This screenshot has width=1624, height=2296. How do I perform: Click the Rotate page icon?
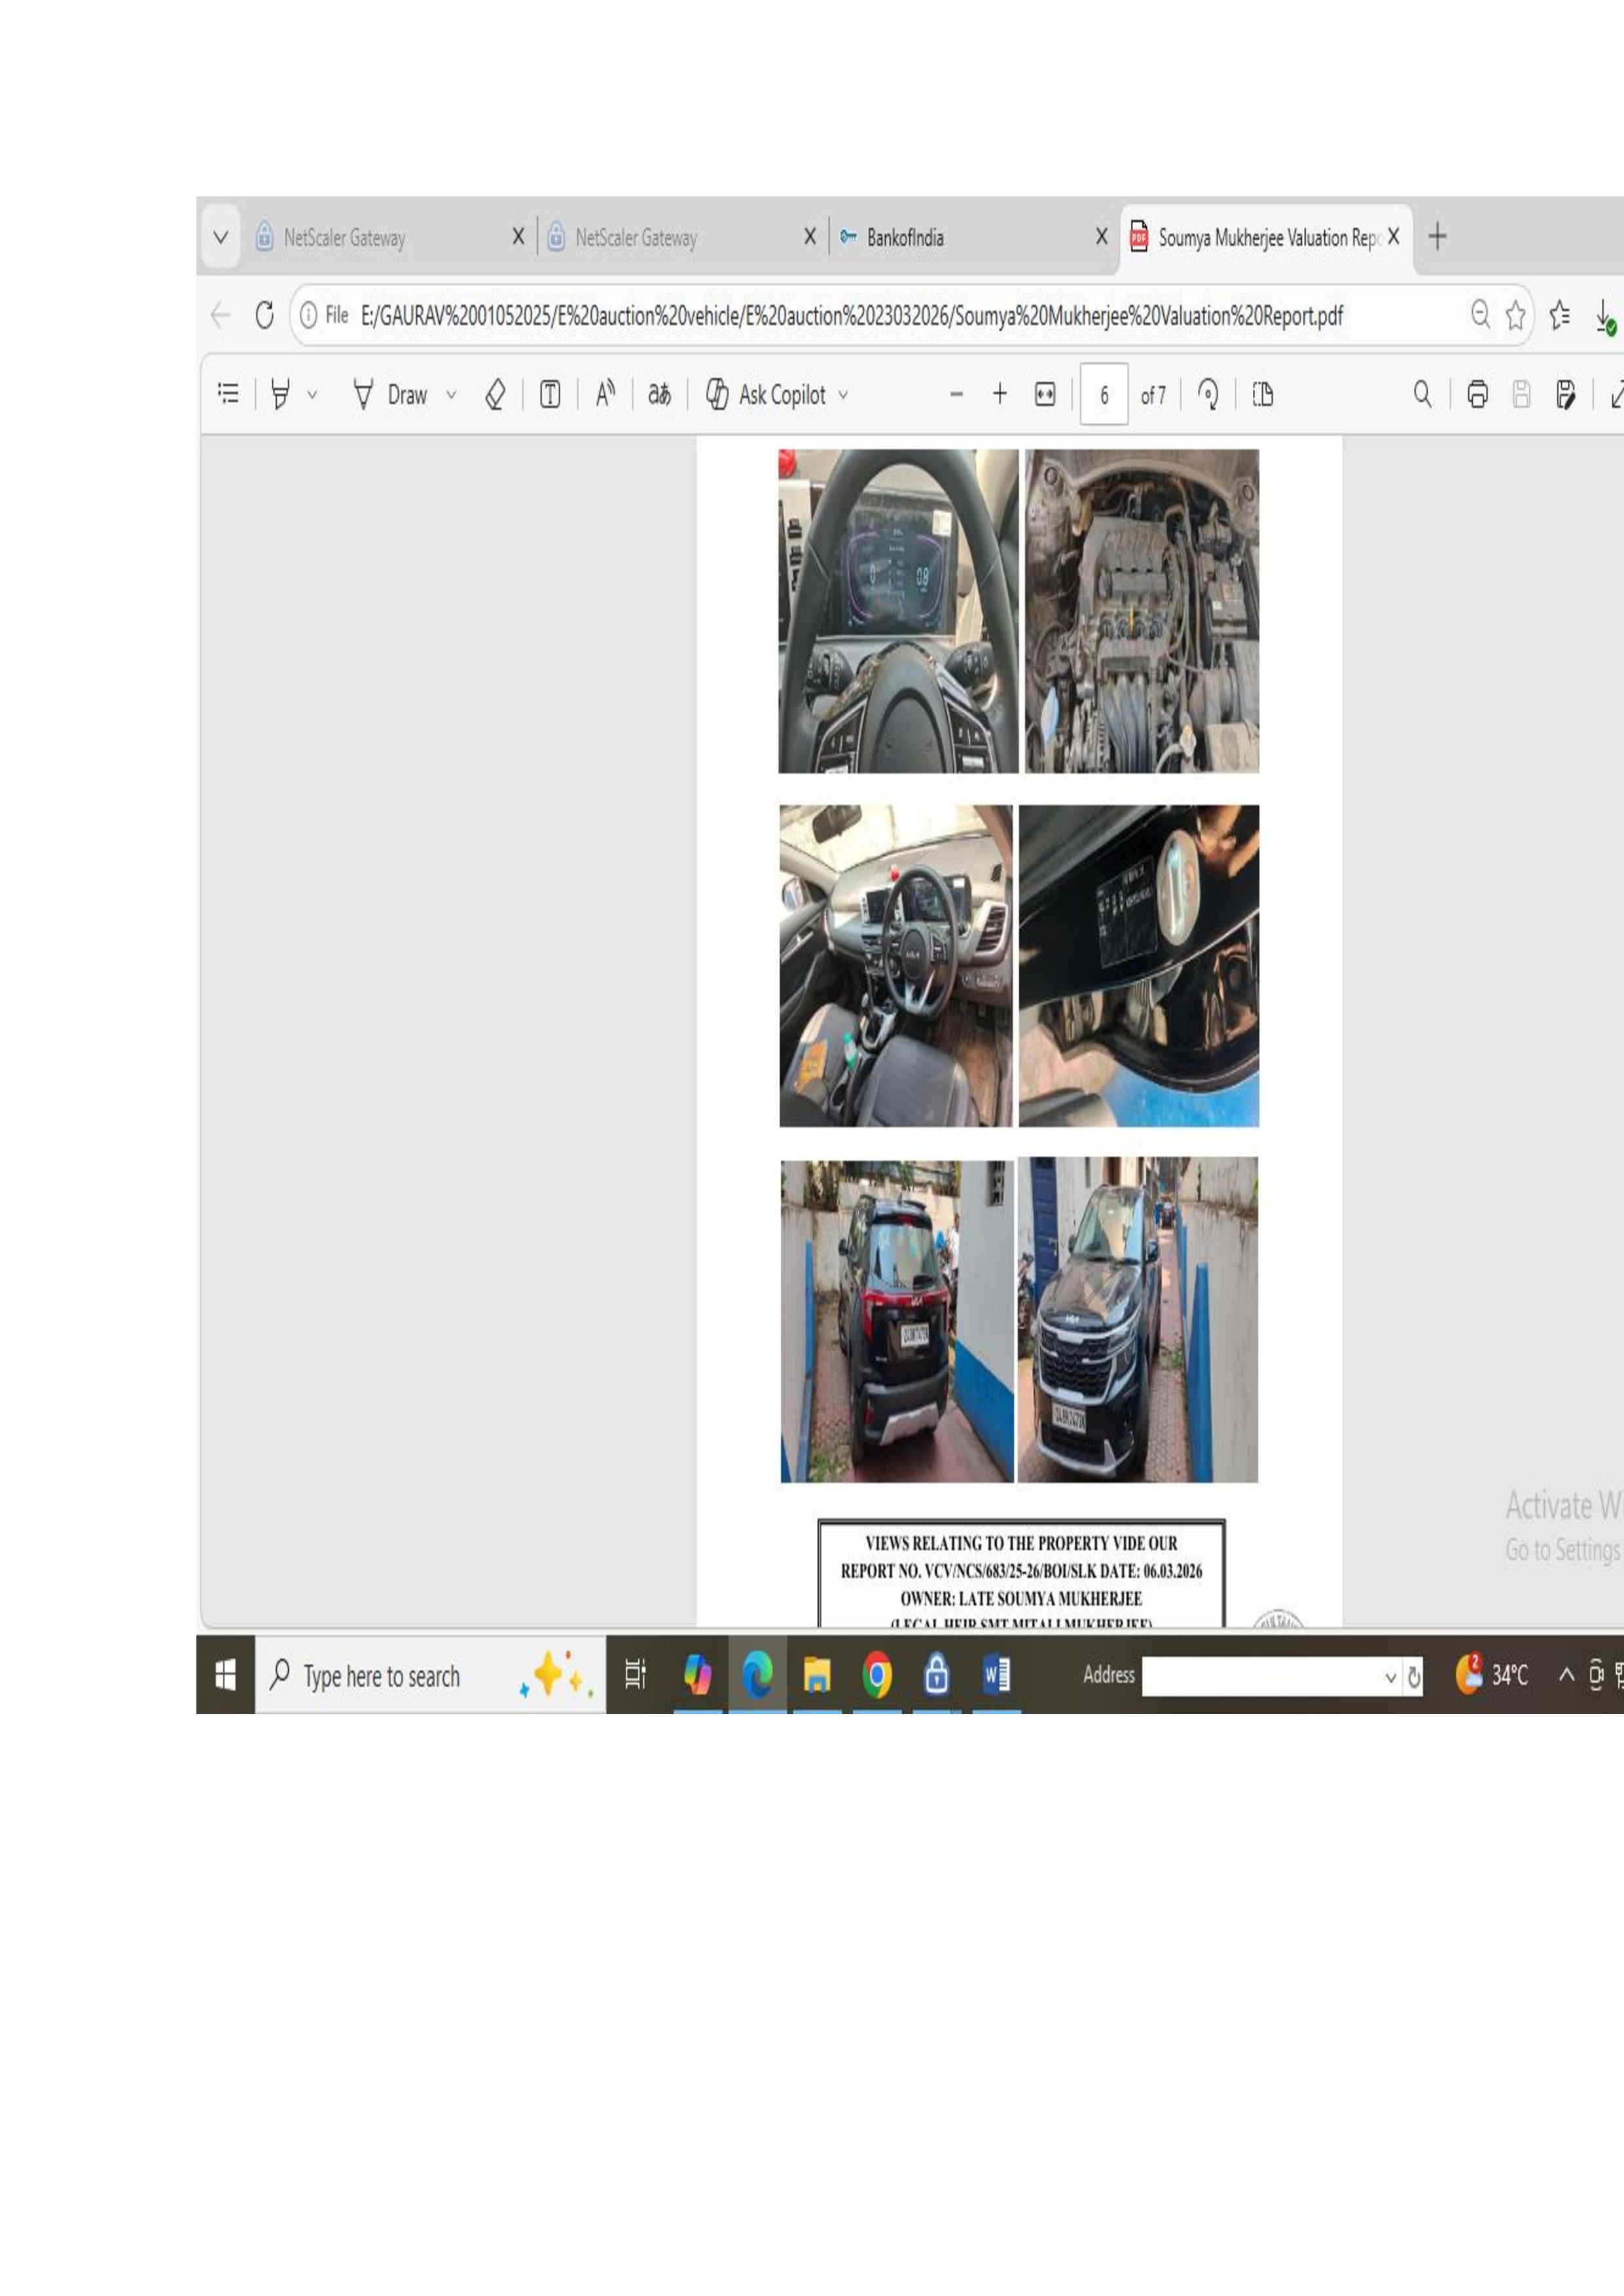click(1208, 394)
